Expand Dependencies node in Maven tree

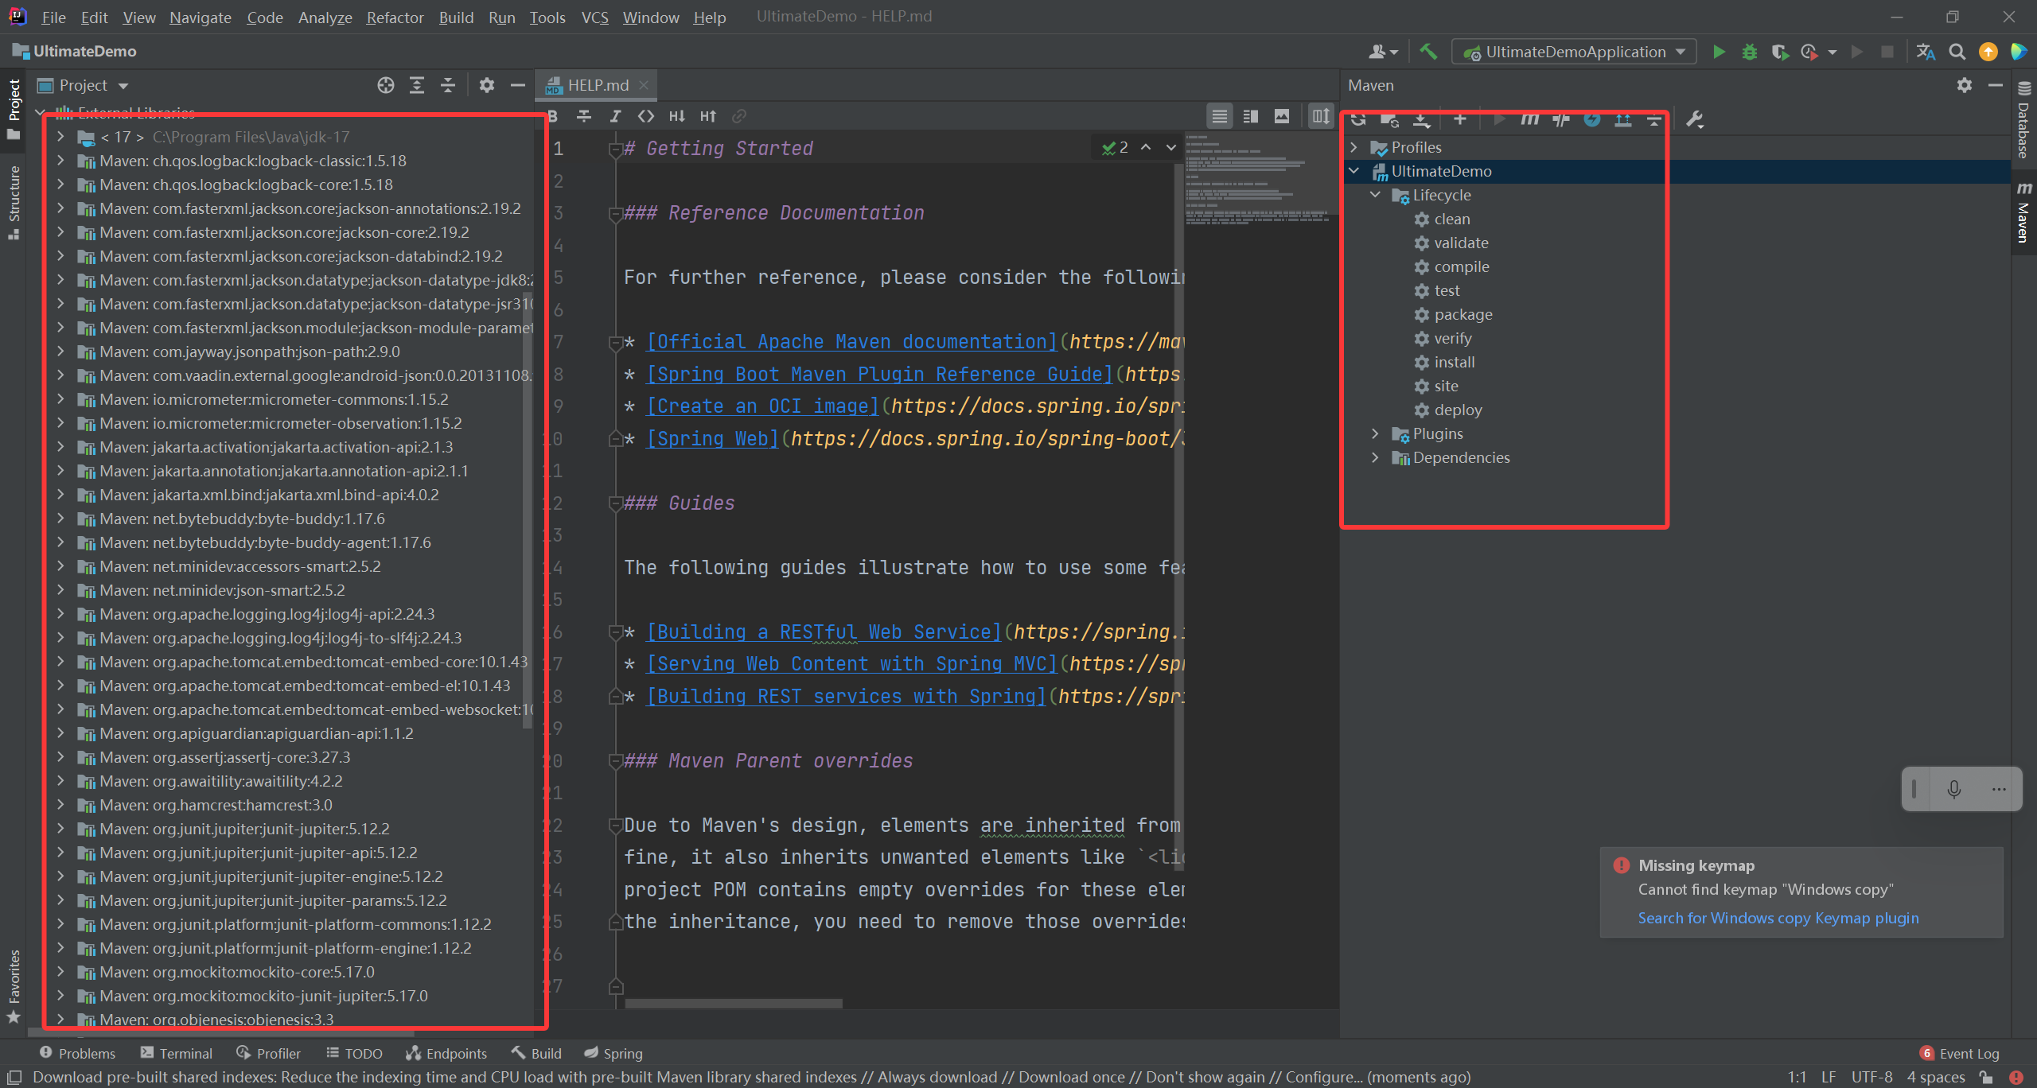(1376, 457)
